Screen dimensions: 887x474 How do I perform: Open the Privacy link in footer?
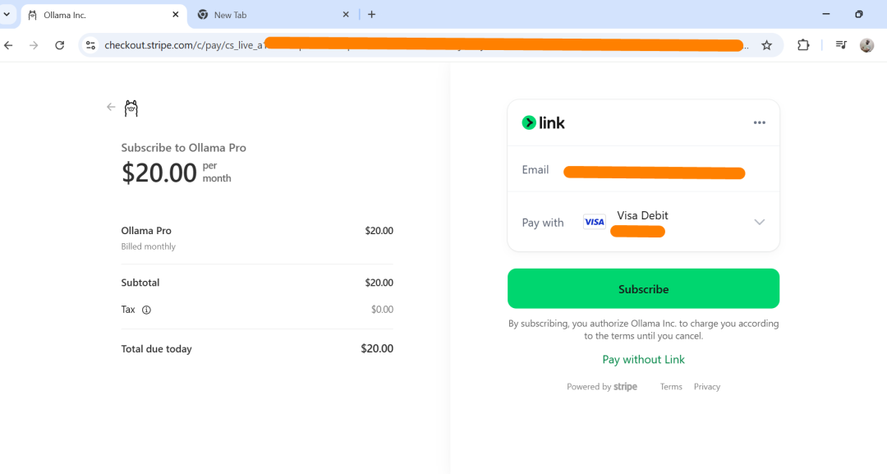click(x=706, y=387)
